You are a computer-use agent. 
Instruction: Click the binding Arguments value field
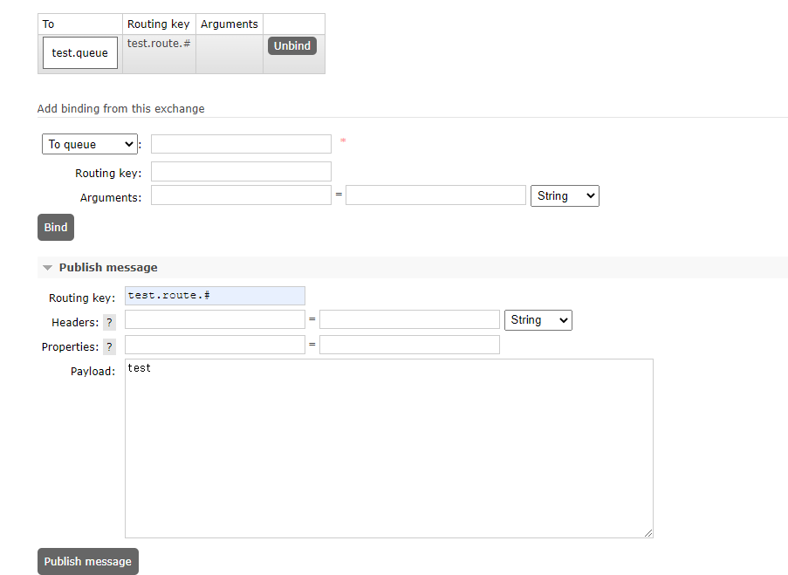point(435,195)
